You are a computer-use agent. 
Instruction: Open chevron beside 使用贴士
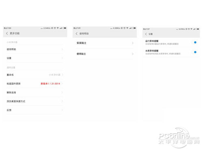coord(132,54)
